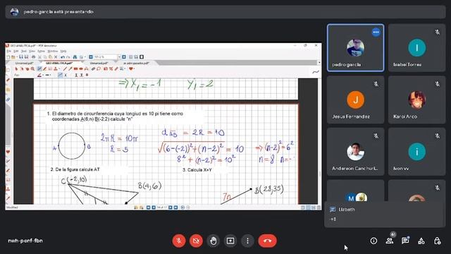Select the pointer select tool
Viewport: 451px width, 254px height.
point(16,69)
